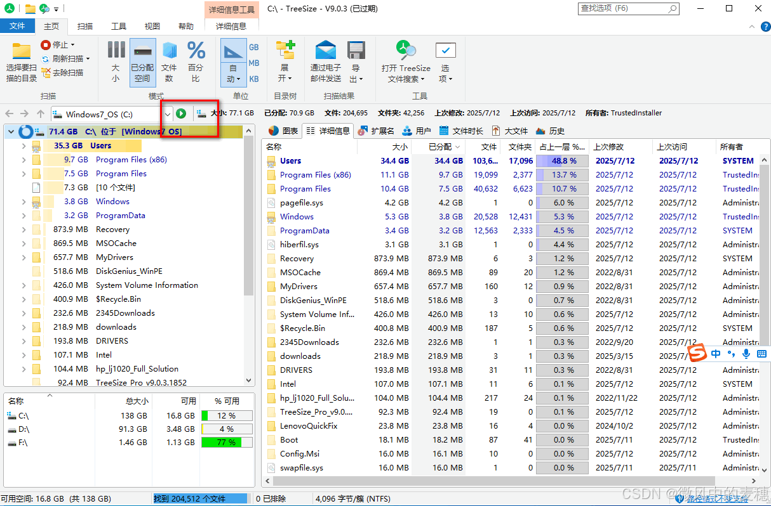
Task: Click the Sogou microphone voice input icon
Action: coord(746,354)
